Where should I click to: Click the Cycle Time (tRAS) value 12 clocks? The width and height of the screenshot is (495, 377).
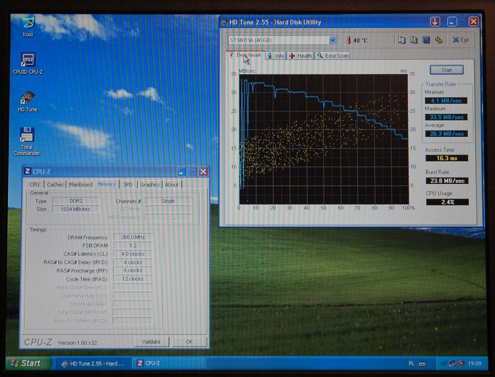[x=133, y=279]
